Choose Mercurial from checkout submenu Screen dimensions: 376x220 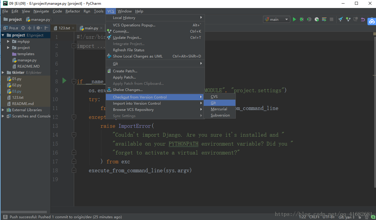coord(219,109)
